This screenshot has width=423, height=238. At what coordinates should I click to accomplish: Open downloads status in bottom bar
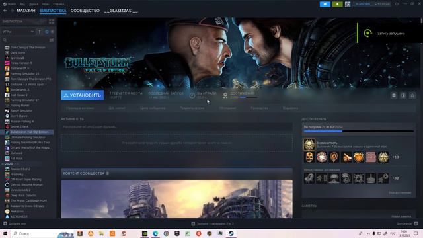tap(213, 223)
